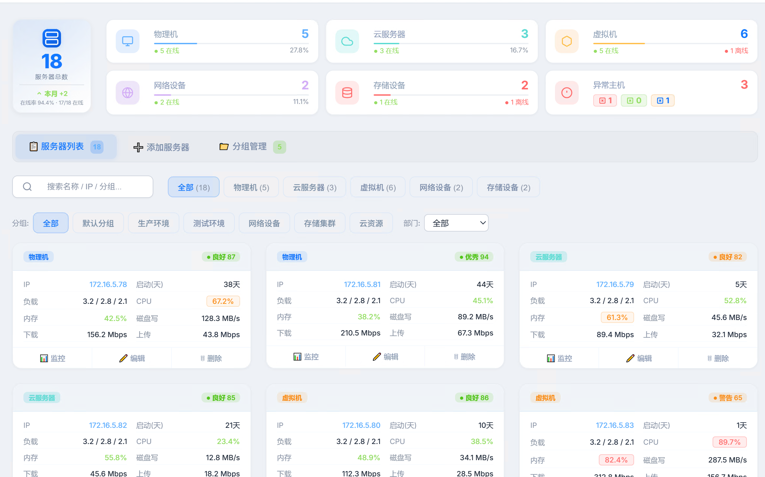Switch to the 服务器列表 tab
Screen dimensions: 765x477
click(x=66, y=146)
